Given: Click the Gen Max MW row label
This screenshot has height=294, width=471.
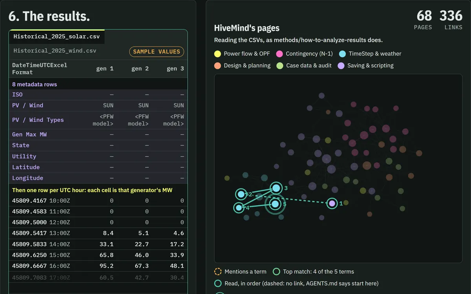Looking at the screenshot, I should [x=29, y=134].
